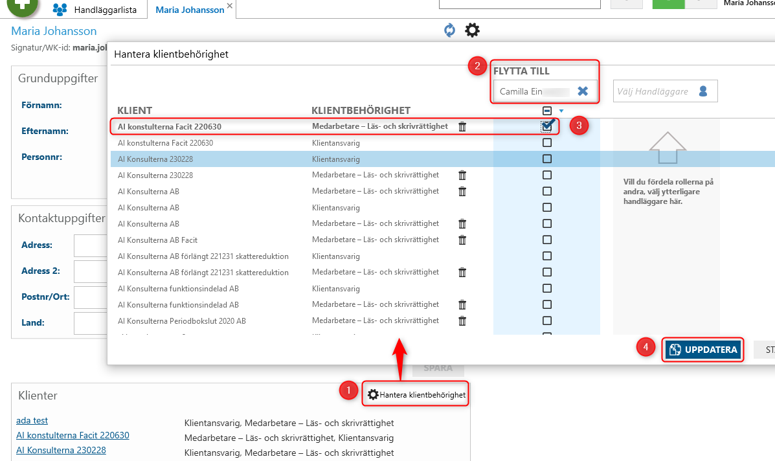Image resolution: width=775 pixels, height=461 pixels.
Task: Open the blue dropdown arrow beside header checkbox
Action: coord(561,111)
